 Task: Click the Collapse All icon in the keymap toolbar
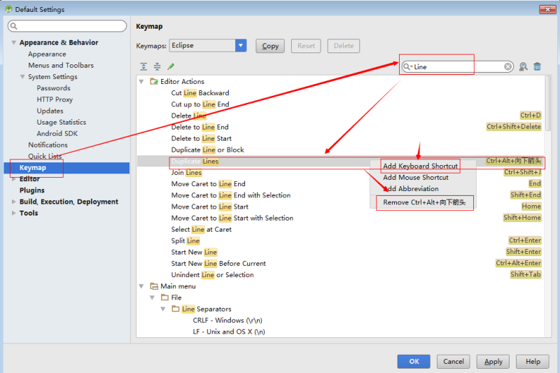(x=157, y=66)
